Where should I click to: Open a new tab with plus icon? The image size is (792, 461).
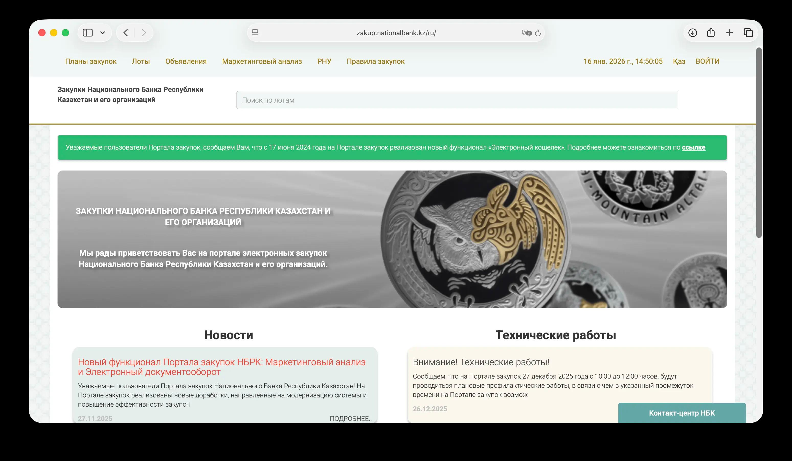[x=730, y=33]
